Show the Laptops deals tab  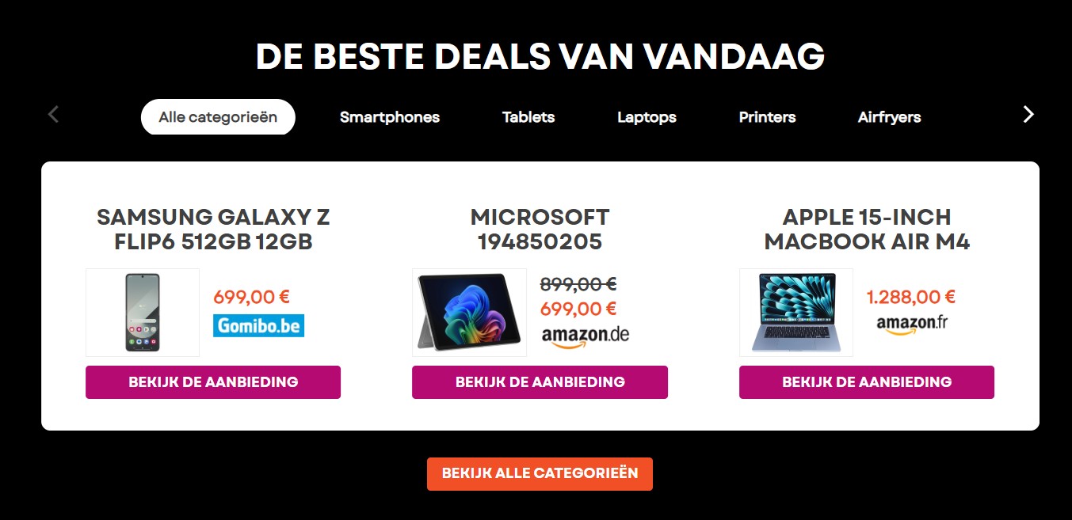pyautogui.click(x=647, y=117)
